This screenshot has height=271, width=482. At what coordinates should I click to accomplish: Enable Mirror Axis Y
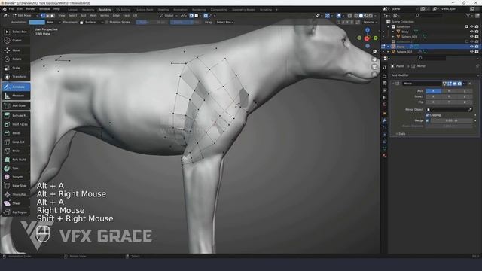(449, 91)
